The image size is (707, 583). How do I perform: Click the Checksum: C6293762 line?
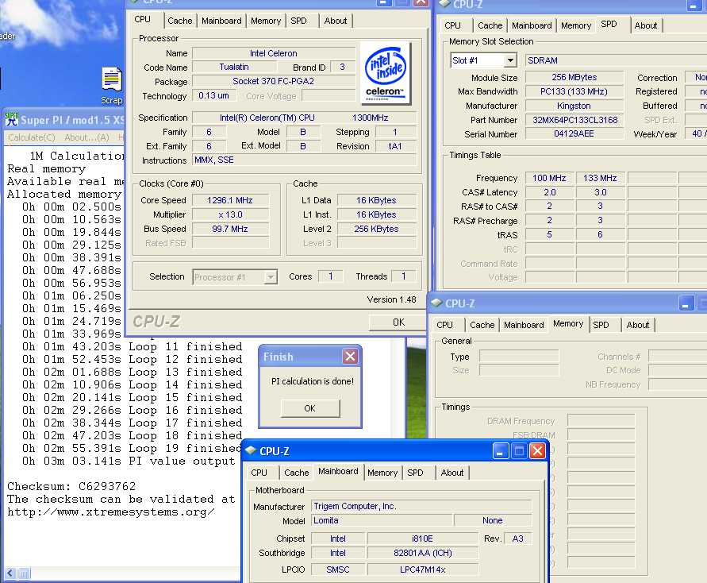pos(71,486)
